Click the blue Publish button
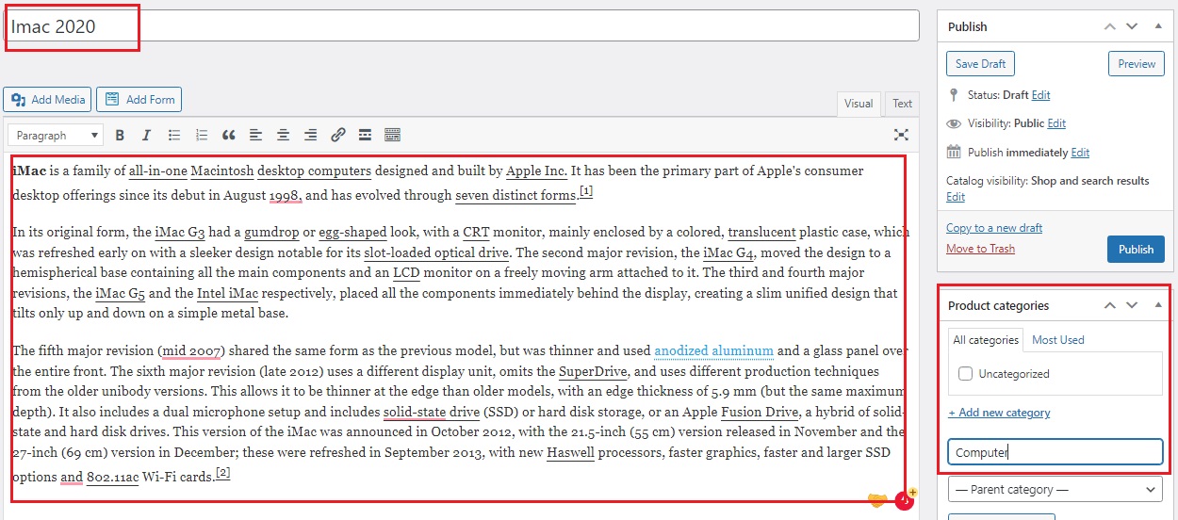 point(1136,249)
